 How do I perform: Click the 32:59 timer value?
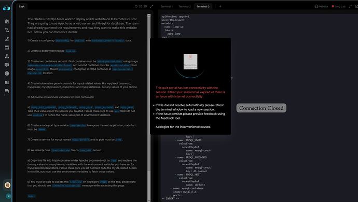[x=143, y=6]
